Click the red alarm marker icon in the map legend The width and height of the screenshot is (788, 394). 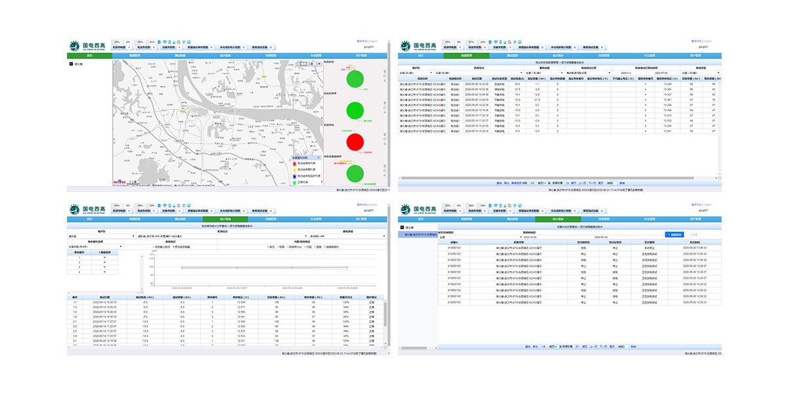point(294,164)
